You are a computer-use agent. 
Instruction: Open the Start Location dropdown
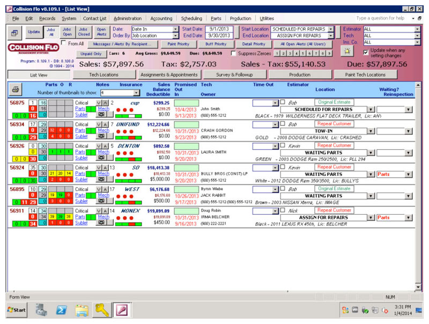pos(331,29)
